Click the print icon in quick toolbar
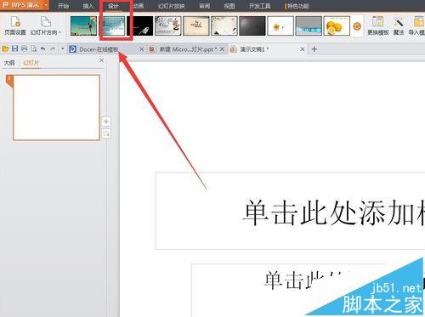 point(25,48)
